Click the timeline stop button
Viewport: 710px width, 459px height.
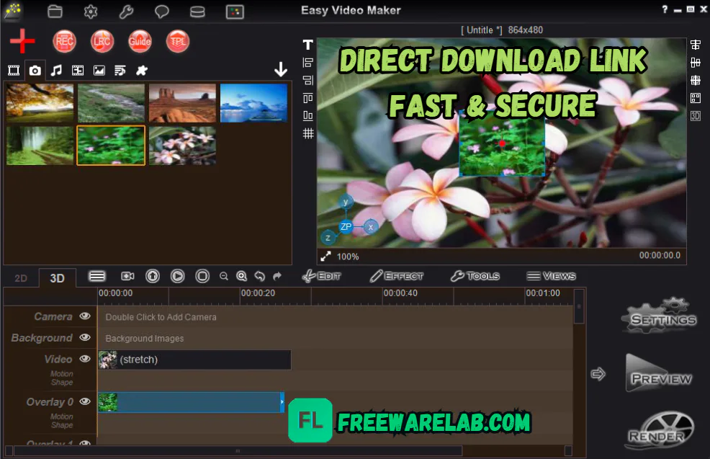tap(202, 276)
